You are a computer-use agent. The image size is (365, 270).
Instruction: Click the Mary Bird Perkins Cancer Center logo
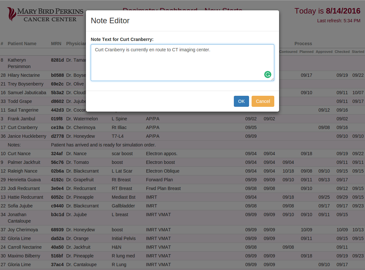(45, 15)
